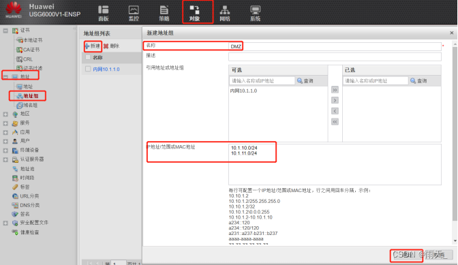458x265 pixels.
Task: Click 删除 delete button
Action: (111, 46)
